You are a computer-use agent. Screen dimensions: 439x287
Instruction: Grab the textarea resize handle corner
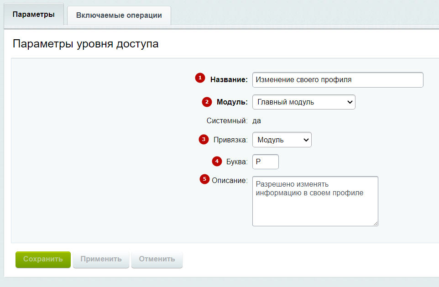click(376, 223)
